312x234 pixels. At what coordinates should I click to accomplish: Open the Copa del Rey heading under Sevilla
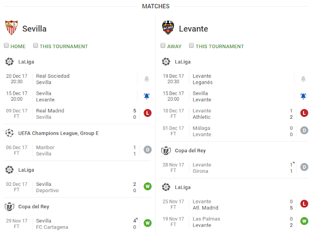(34, 207)
